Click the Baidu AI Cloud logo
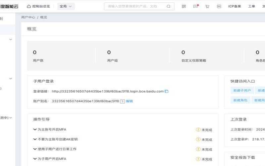Image resolution: width=265 pixels, height=166 pixels. click(9, 6)
